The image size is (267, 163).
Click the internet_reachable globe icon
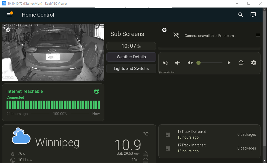(97, 91)
